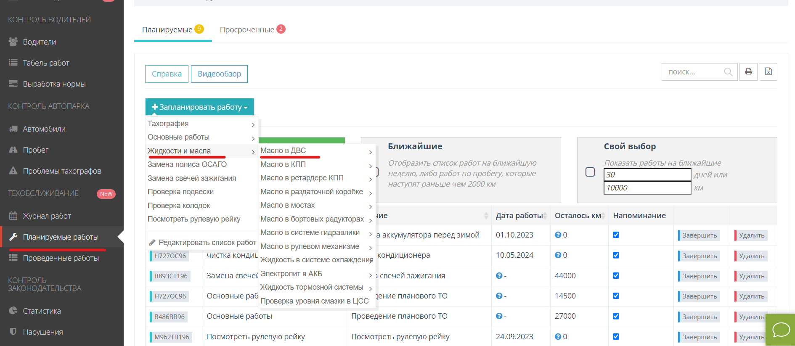Expand Масло в КПП submenu
The image size is (795, 346).
[317, 164]
